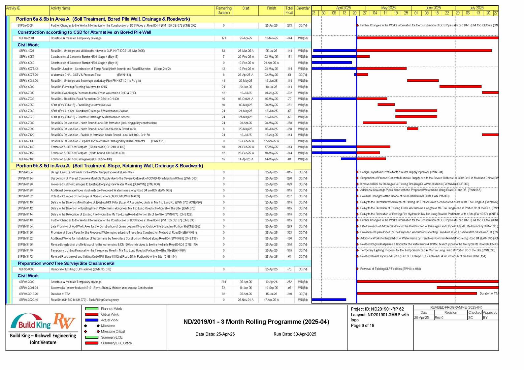Click 'Road D4 Remainig Flushing Watermains CHQ' activity name

(x=79, y=87)
